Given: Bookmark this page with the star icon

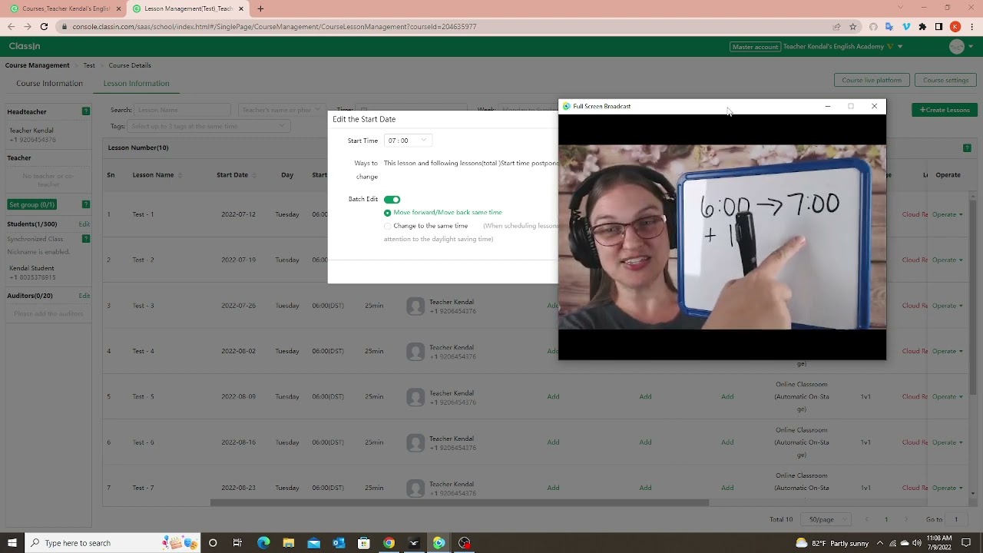Looking at the screenshot, I should (852, 26).
